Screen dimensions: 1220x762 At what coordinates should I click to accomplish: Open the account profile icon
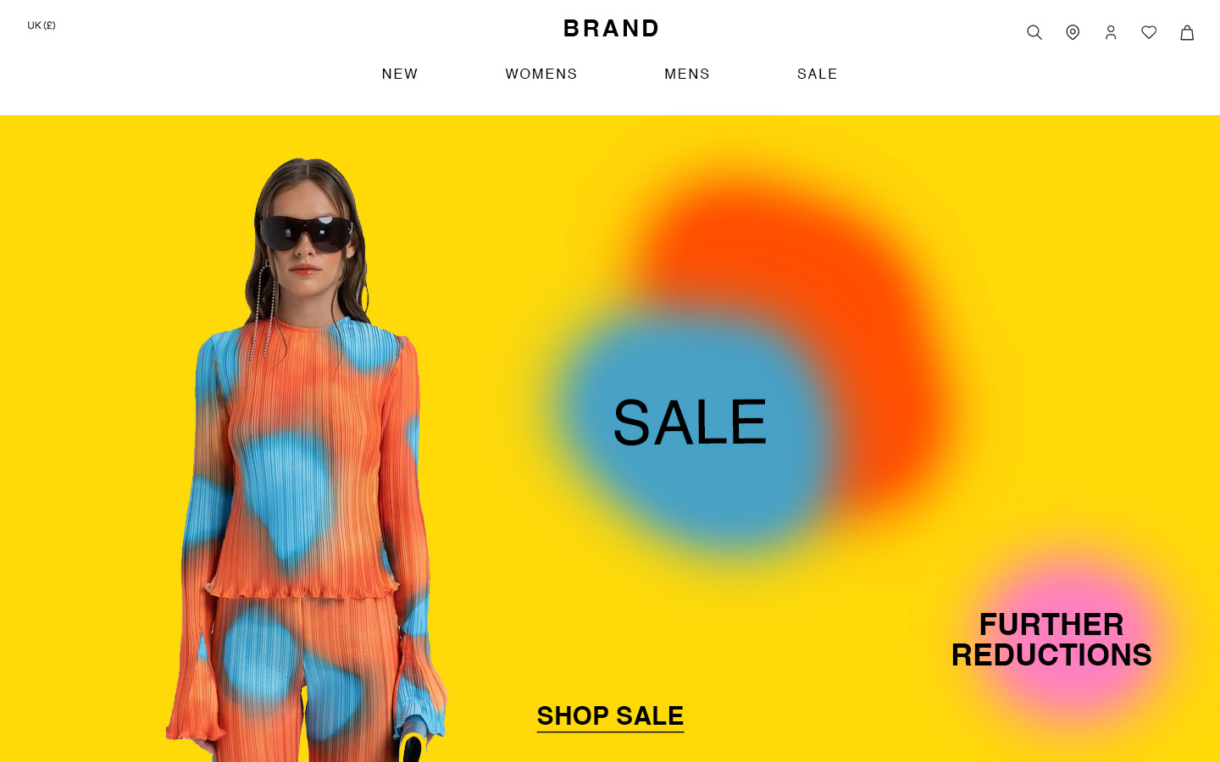(x=1111, y=32)
